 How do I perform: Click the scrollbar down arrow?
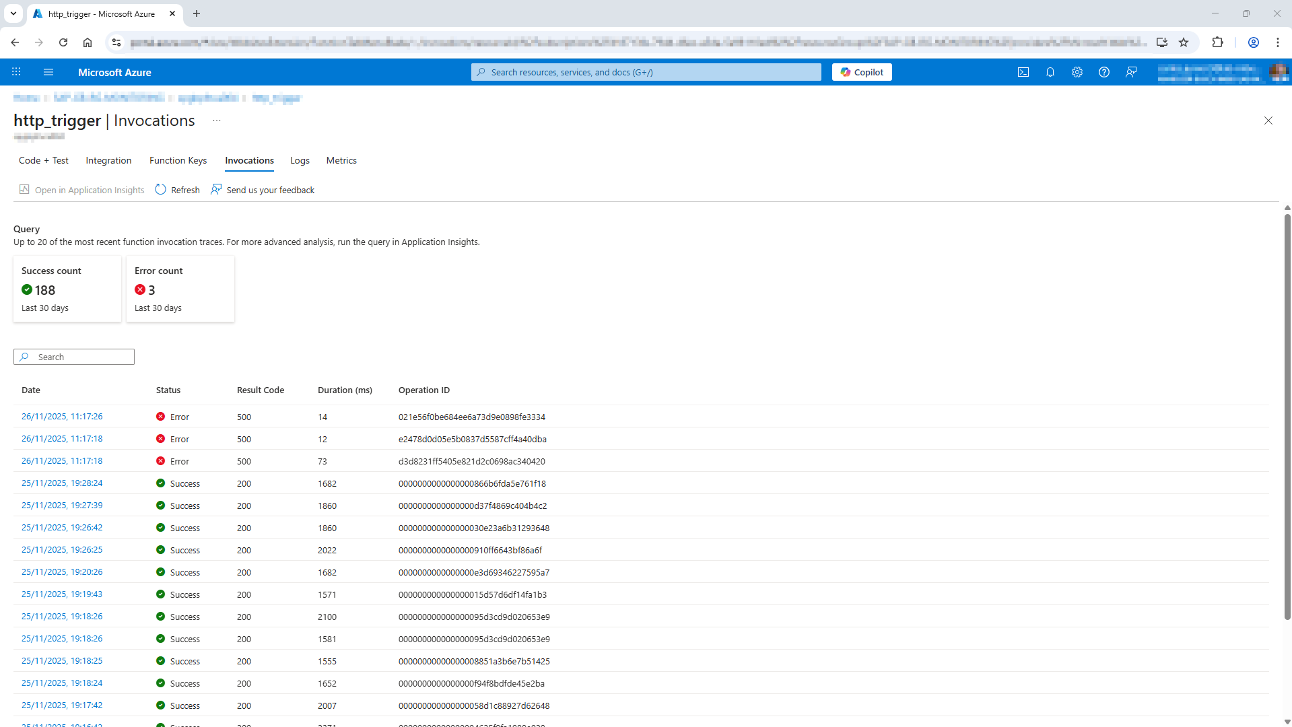tap(1287, 722)
